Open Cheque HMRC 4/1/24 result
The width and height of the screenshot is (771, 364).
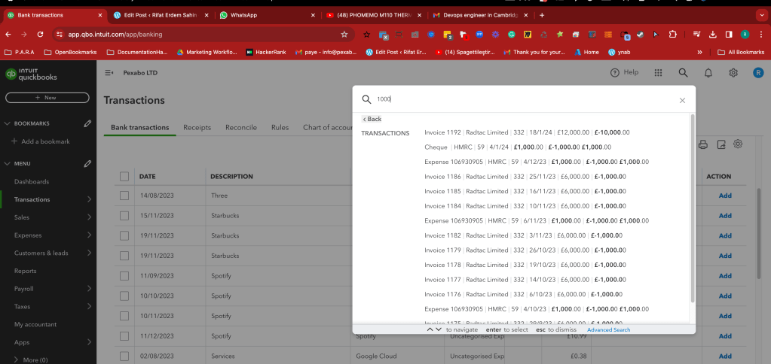[518, 147]
